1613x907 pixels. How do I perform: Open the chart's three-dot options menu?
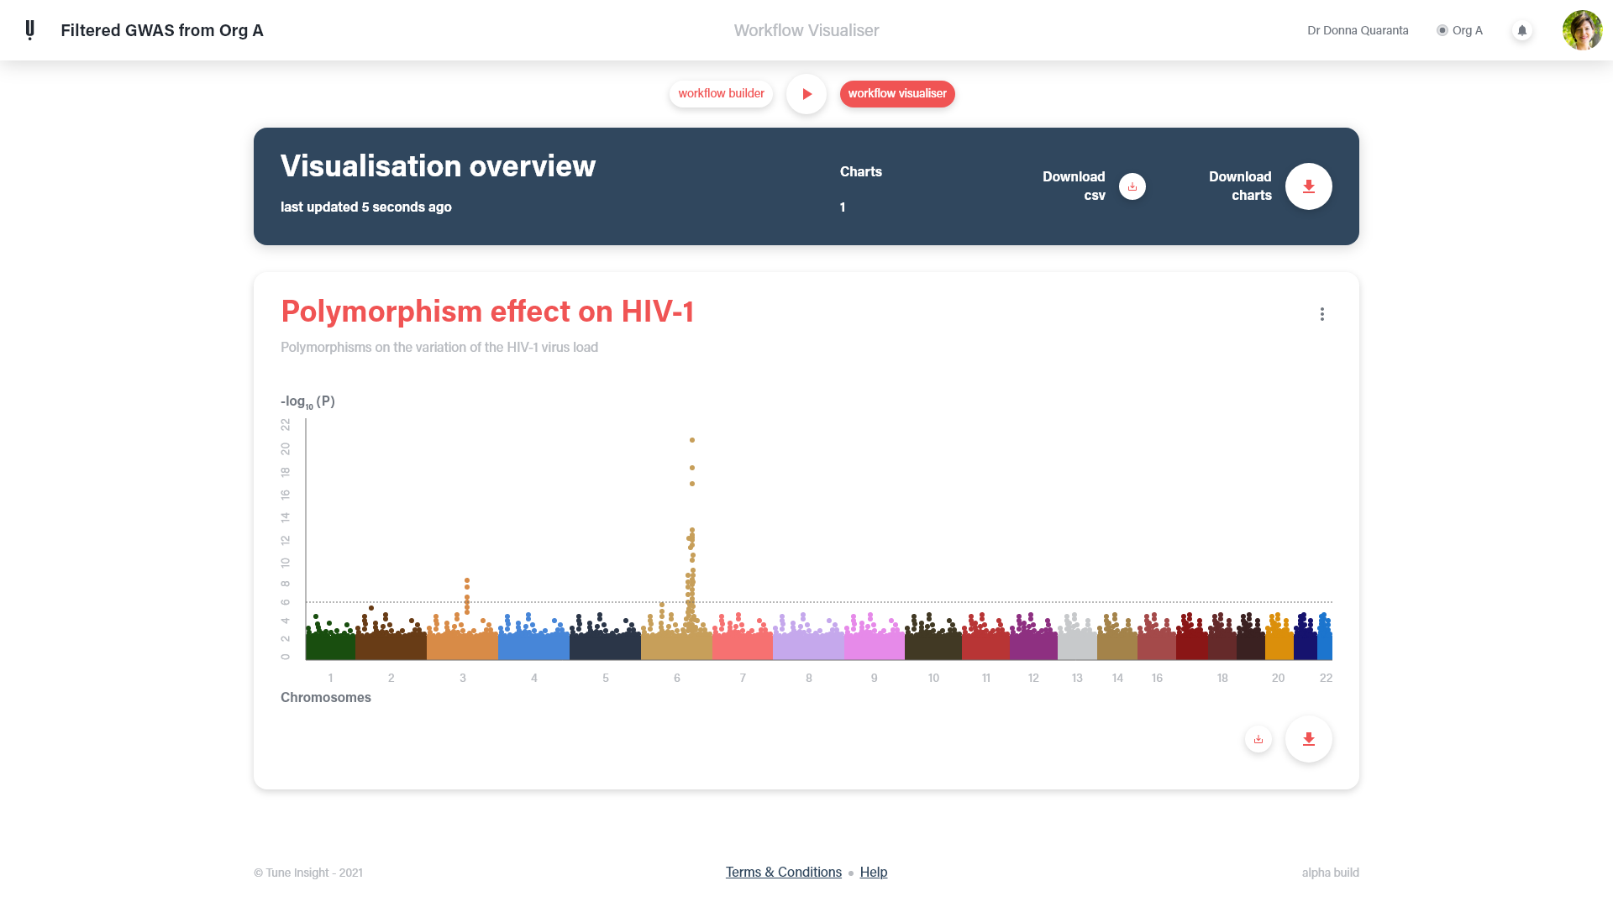(1321, 314)
